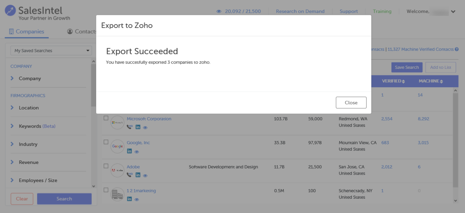The height and width of the screenshot is (213, 465).
Task: Click the Search button
Action: point(64,199)
